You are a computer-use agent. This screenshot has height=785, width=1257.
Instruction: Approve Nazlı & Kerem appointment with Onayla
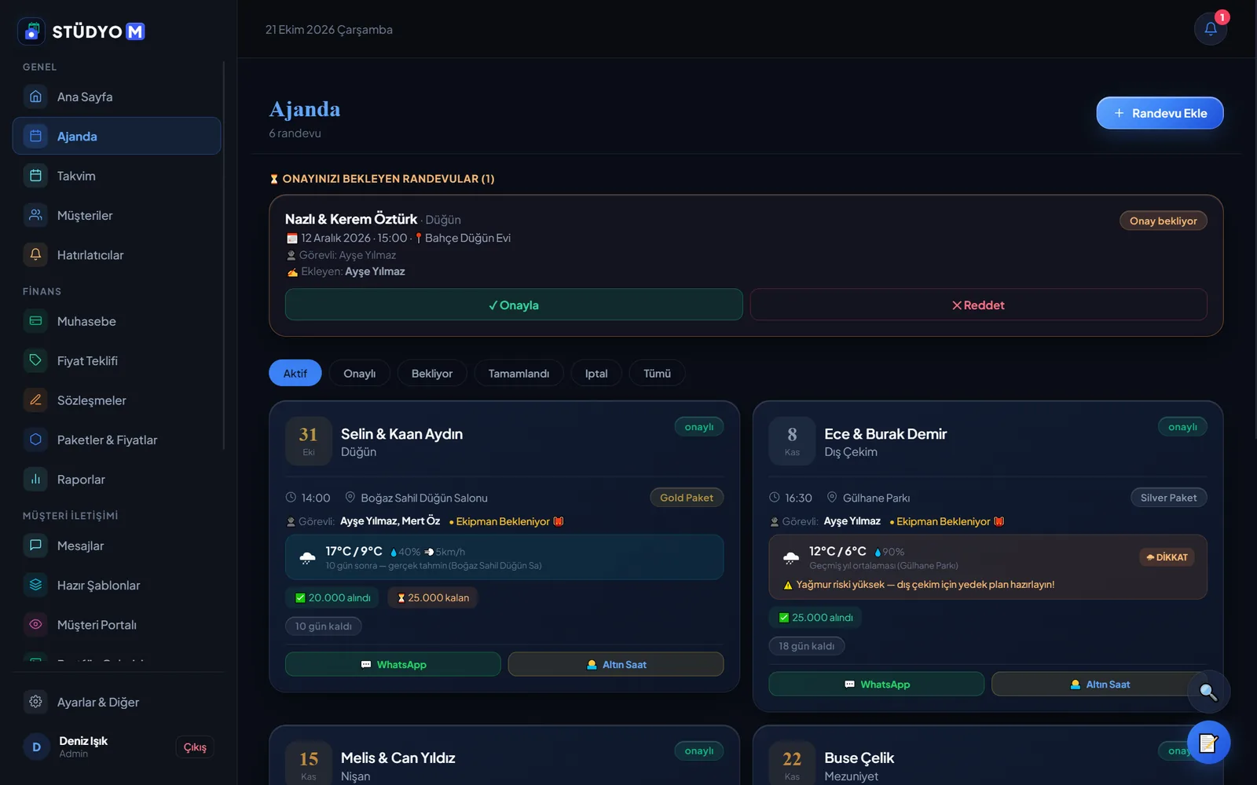pyautogui.click(x=514, y=305)
